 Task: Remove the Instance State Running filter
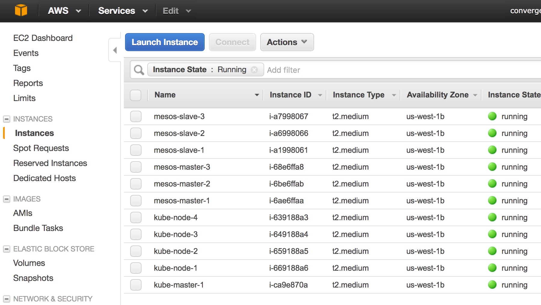pyautogui.click(x=254, y=70)
